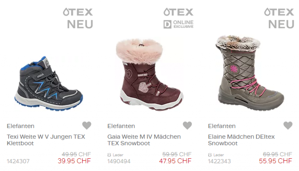This screenshot has width=299, height=171.
Task: Click Leder material icon under Gaia boot
Action: click(109, 155)
